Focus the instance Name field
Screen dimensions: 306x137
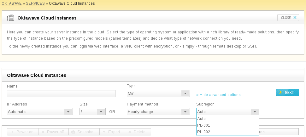coord(61,93)
